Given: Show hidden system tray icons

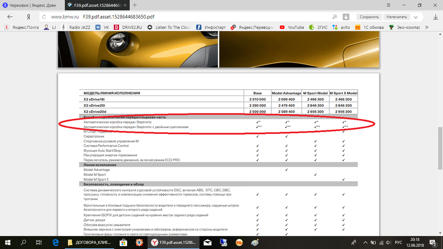Looking at the screenshot, I should pos(365,242).
